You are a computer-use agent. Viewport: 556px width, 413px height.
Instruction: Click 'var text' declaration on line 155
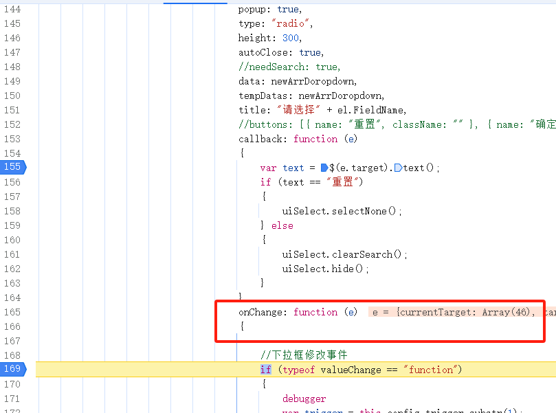282,168
